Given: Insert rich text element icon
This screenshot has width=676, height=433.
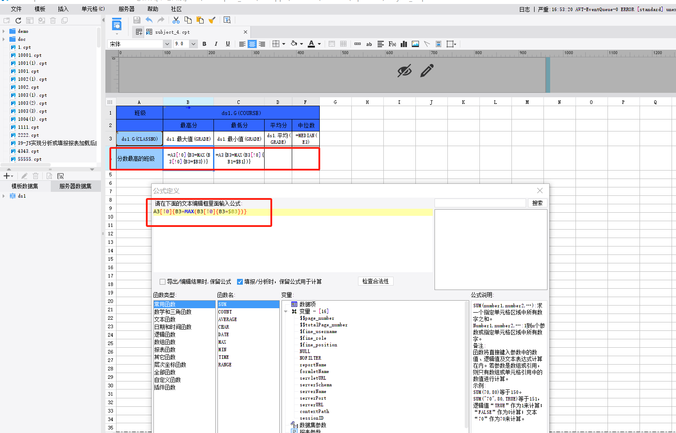Looking at the screenshot, I should point(381,44).
